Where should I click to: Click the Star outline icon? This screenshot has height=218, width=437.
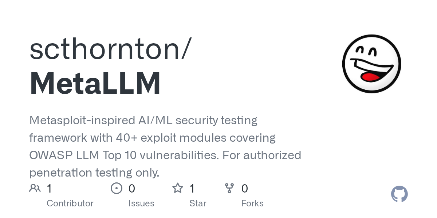[178, 188]
